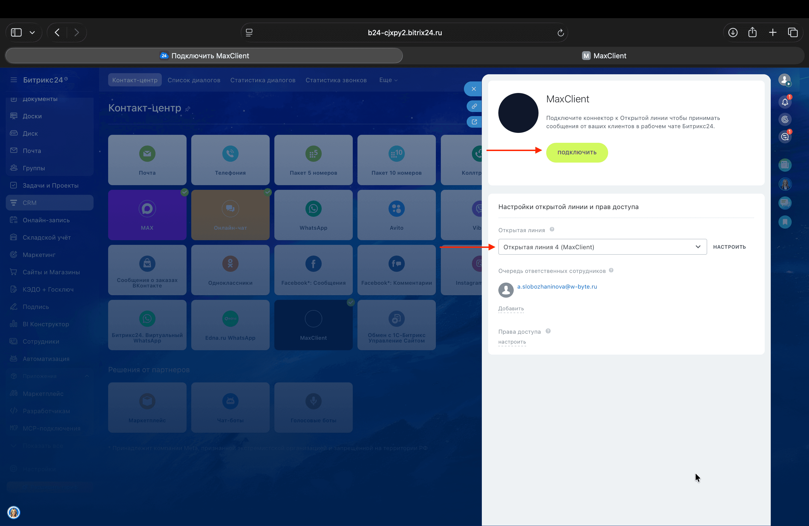Switch to the MaxClient browser tab
809x526 pixels.
(x=604, y=56)
